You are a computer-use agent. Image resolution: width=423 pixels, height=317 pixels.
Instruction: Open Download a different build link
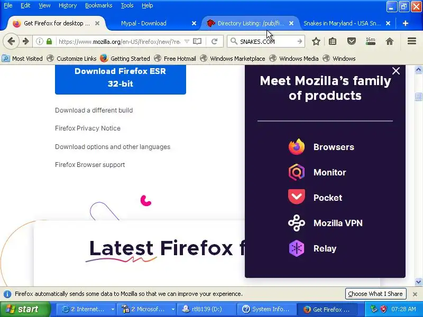[x=94, y=110]
